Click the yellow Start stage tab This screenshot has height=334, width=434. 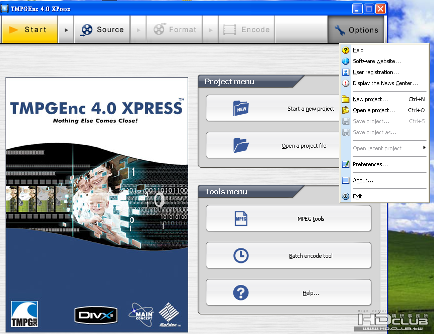point(30,30)
